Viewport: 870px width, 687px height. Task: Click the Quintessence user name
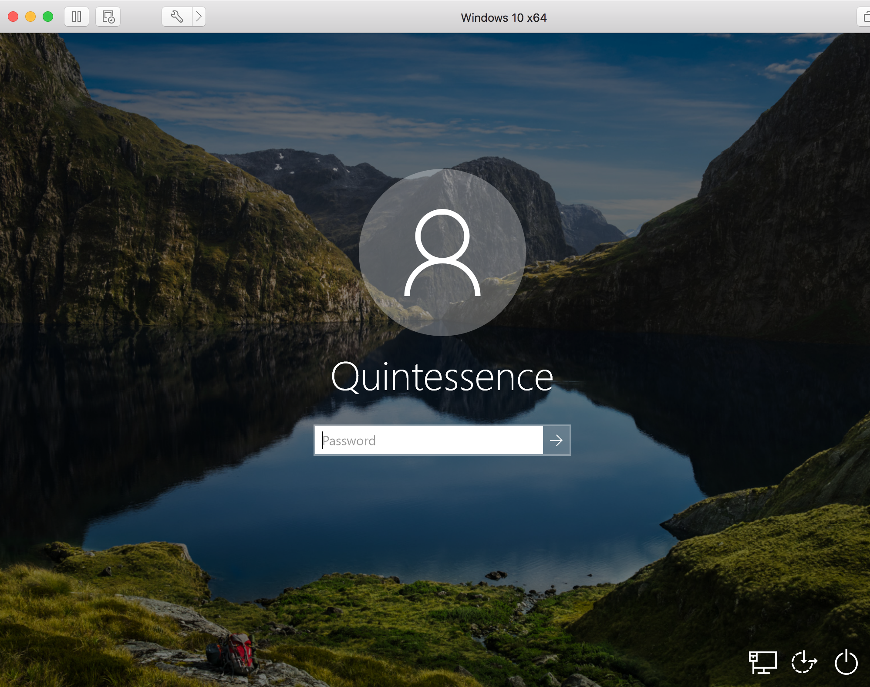(442, 377)
